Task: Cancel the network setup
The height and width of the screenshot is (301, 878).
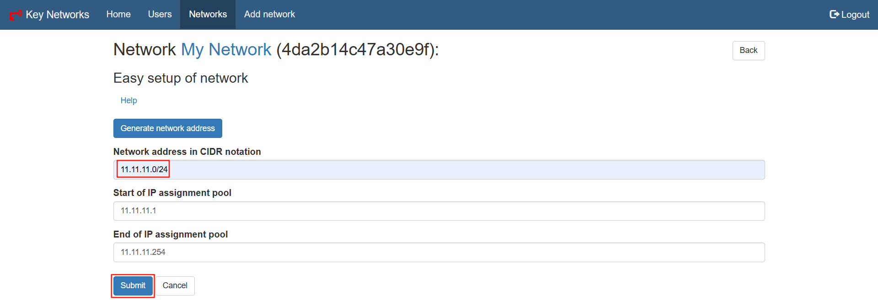Action: tap(175, 285)
